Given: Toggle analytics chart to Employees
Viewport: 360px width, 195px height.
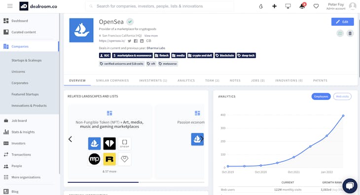Looking at the screenshot, I should click(321, 97).
